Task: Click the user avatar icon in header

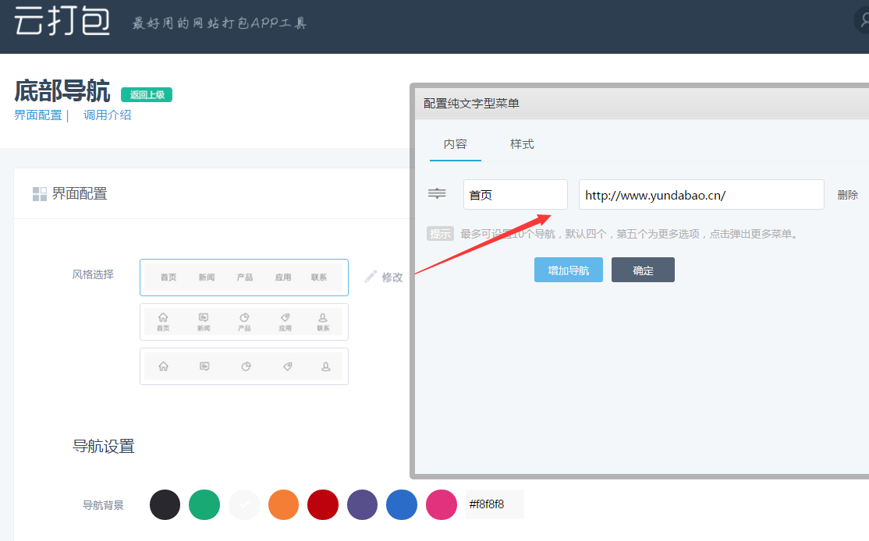Action: tap(864, 21)
